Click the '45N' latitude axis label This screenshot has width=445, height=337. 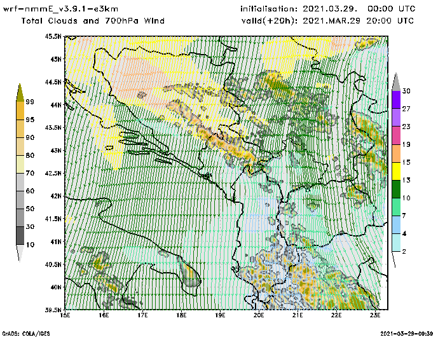56,59
